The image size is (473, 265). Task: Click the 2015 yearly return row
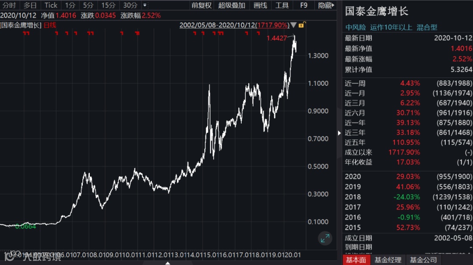(x=408, y=228)
